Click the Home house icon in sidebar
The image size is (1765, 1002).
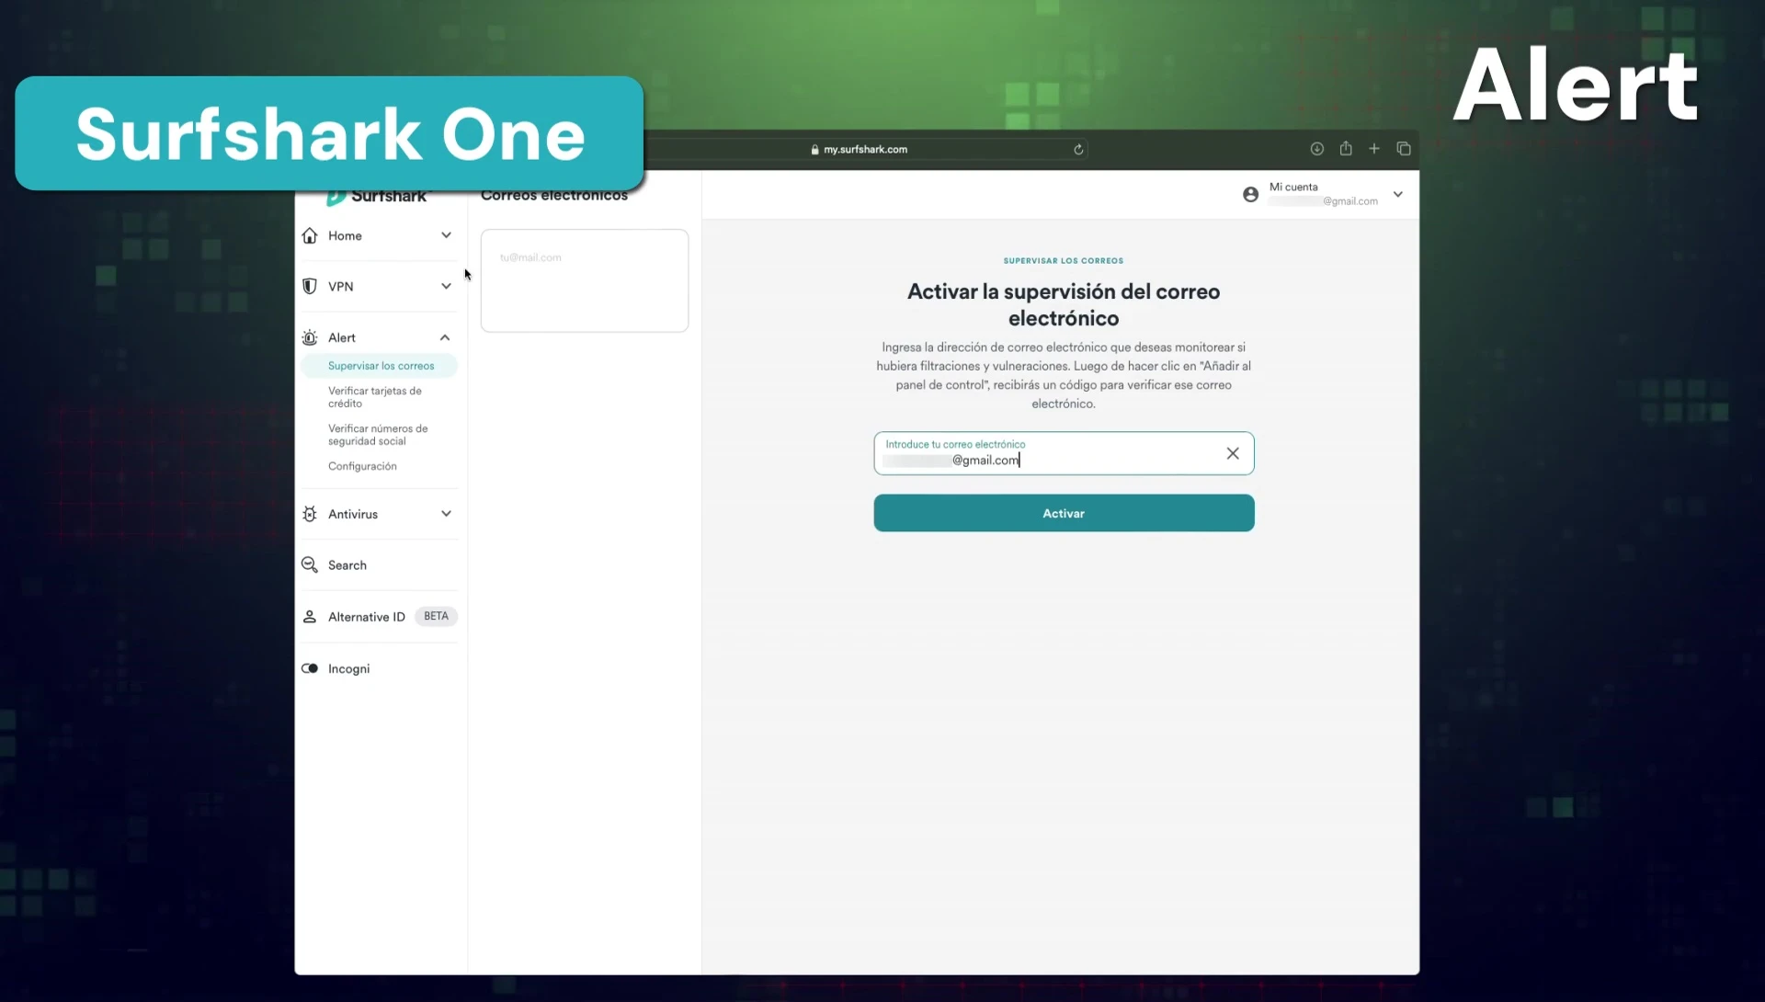tap(310, 235)
